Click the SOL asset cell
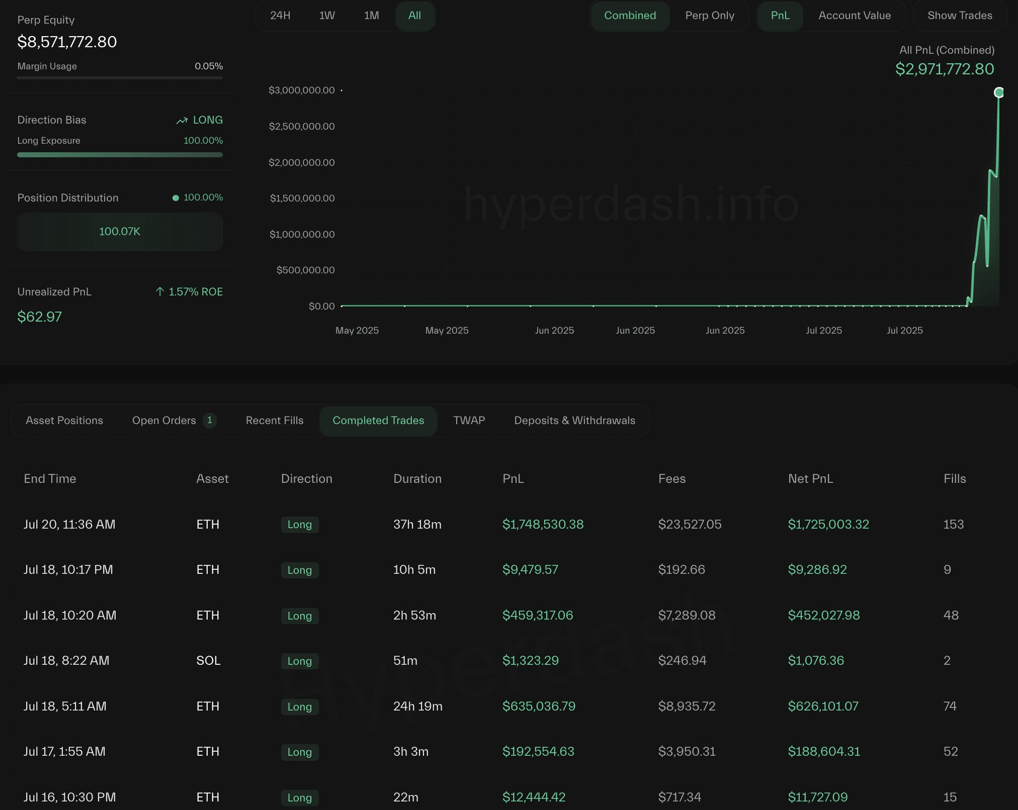Viewport: 1018px width, 810px height. coord(208,661)
